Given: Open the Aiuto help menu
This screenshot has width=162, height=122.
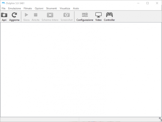Looking at the screenshot, I should tap(76, 8).
